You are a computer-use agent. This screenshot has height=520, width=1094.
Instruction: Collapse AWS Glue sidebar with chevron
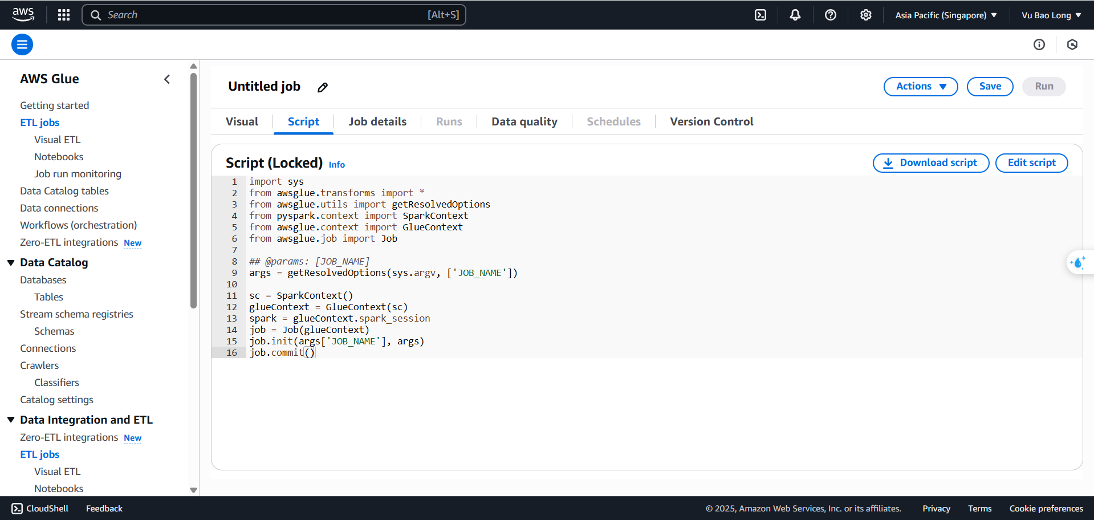167,79
